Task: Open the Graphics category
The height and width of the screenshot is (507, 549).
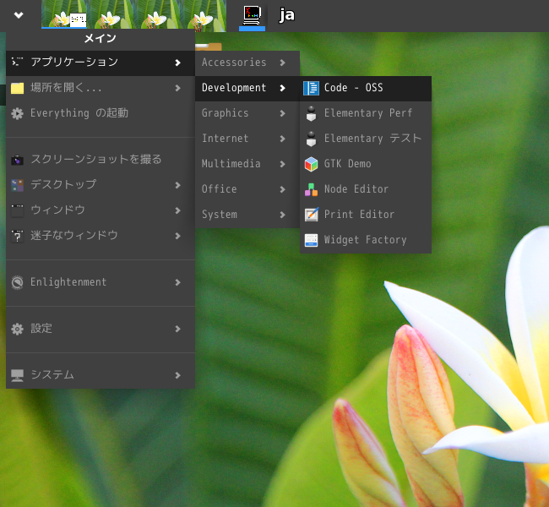Action: pyautogui.click(x=247, y=113)
